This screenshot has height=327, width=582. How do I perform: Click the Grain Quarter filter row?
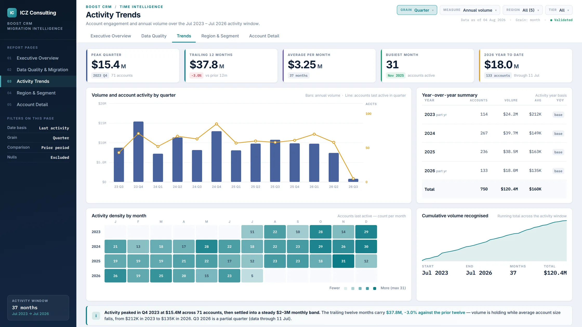pyautogui.click(x=38, y=138)
